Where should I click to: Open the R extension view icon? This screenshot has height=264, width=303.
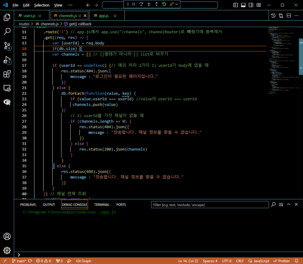tap(7, 102)
